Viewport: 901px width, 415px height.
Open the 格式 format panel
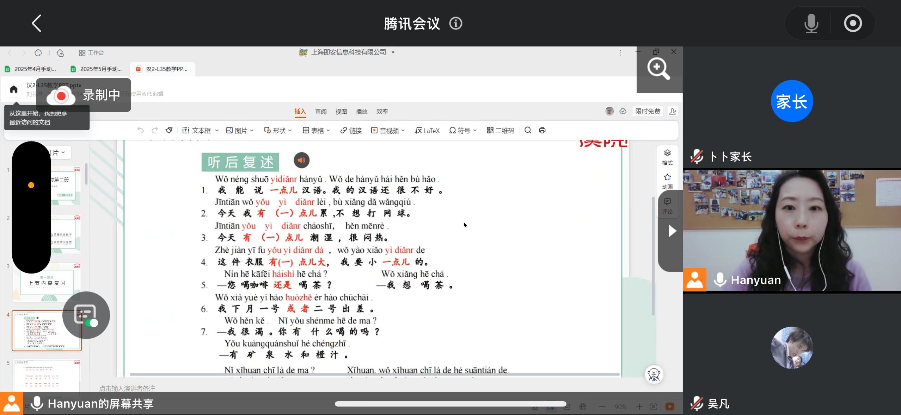(667, 157)
